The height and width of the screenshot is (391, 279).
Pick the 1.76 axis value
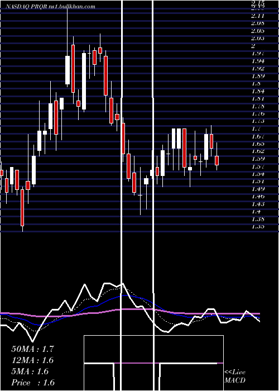click(x=258, y=114)
